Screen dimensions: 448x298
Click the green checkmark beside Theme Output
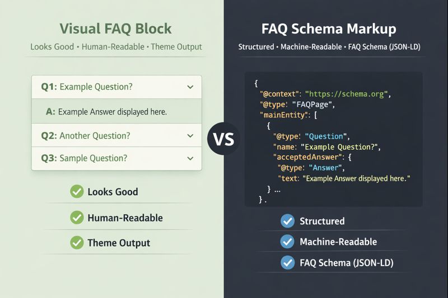(77, 243)
